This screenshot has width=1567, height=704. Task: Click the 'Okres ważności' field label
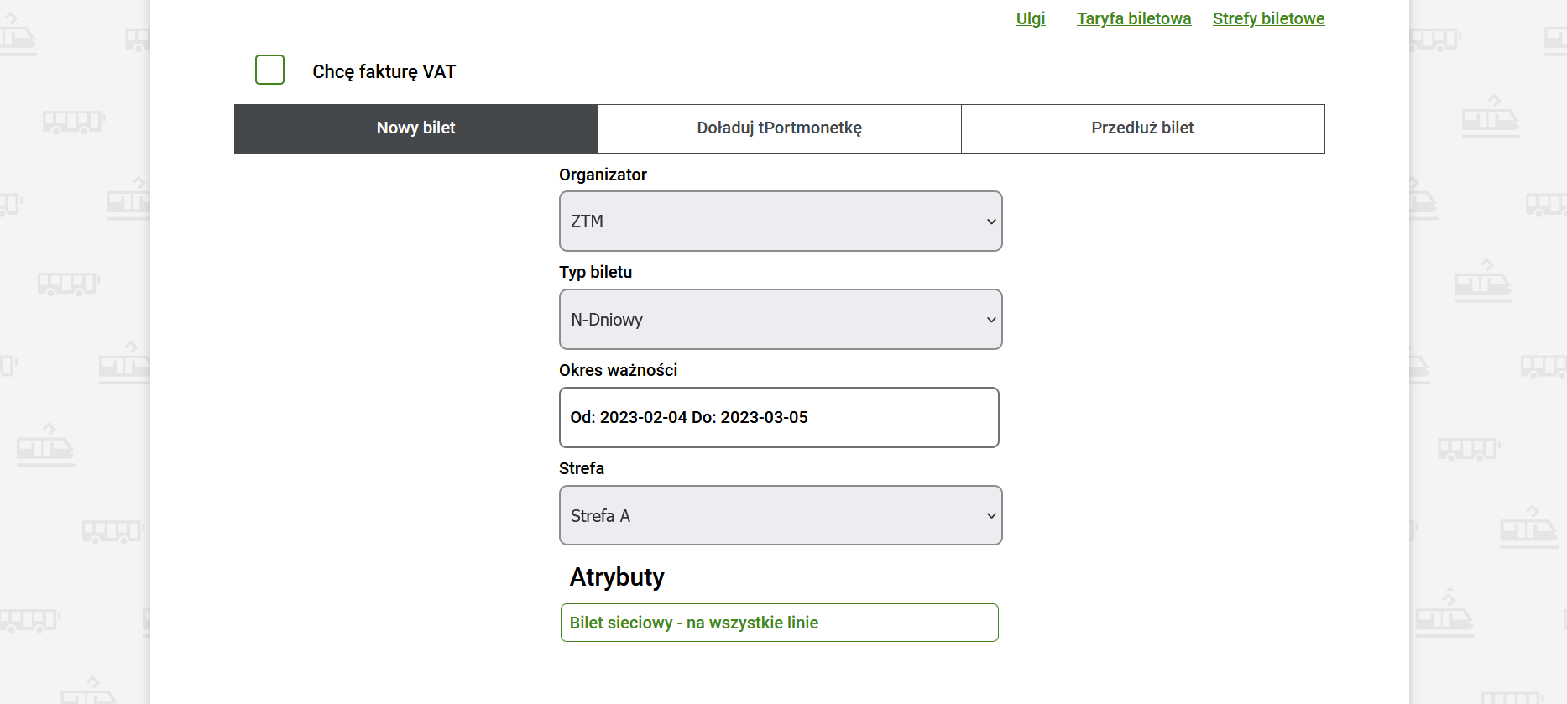tap(618, 370)
